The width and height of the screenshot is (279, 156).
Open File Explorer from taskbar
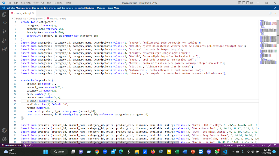tap(137, 152)
